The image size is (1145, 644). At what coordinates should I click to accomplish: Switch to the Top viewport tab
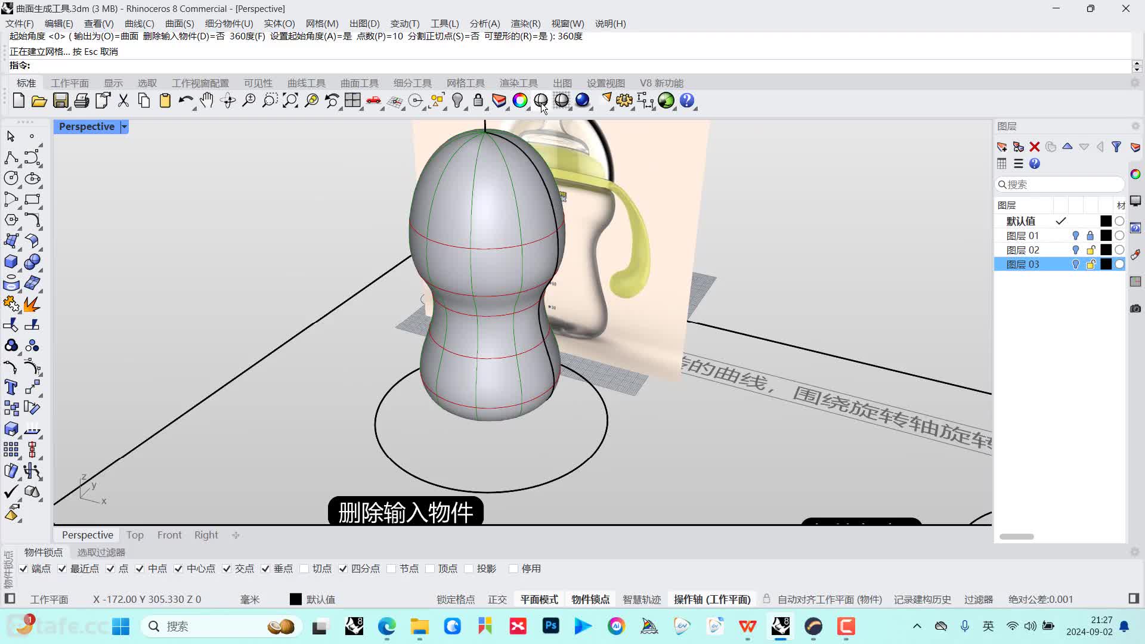coord(135,535)
